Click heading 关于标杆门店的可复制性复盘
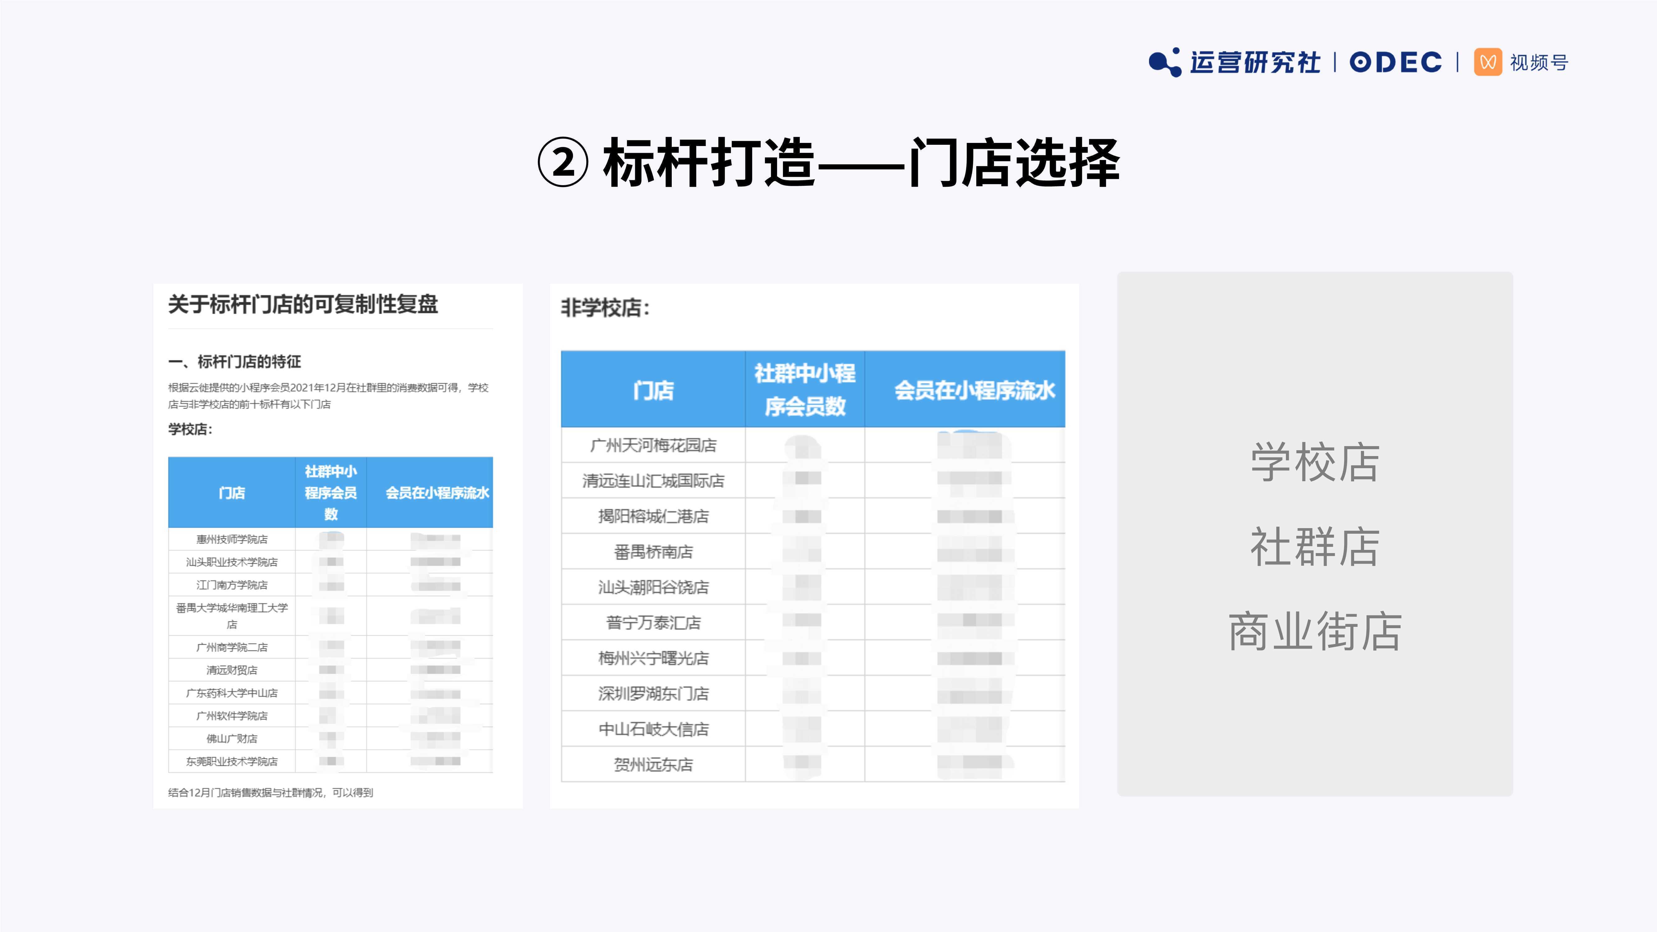The width and height of the screenshot is (1657, 932). 303,304
